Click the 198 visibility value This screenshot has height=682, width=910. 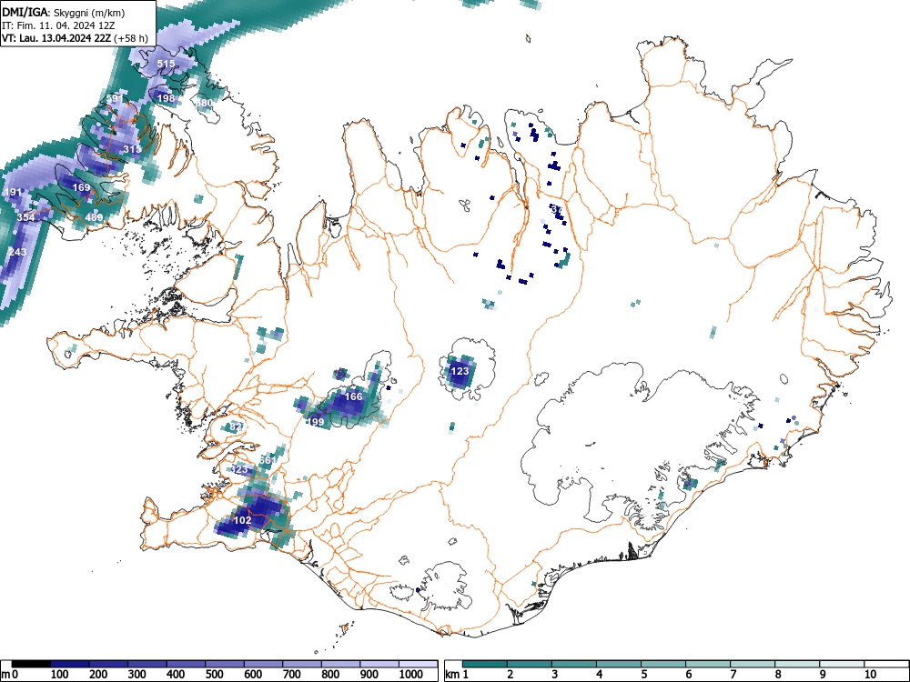pos(166,98)
